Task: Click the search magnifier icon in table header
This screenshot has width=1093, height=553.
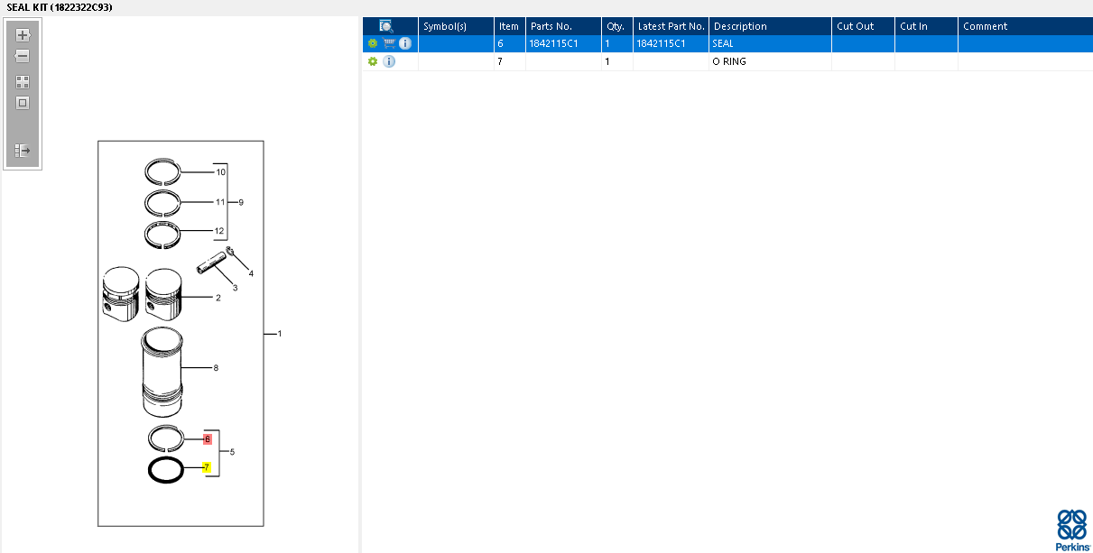Action: coord(386,26)
